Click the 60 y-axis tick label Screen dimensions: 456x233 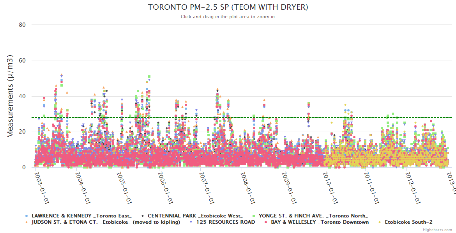click(22, 61)
